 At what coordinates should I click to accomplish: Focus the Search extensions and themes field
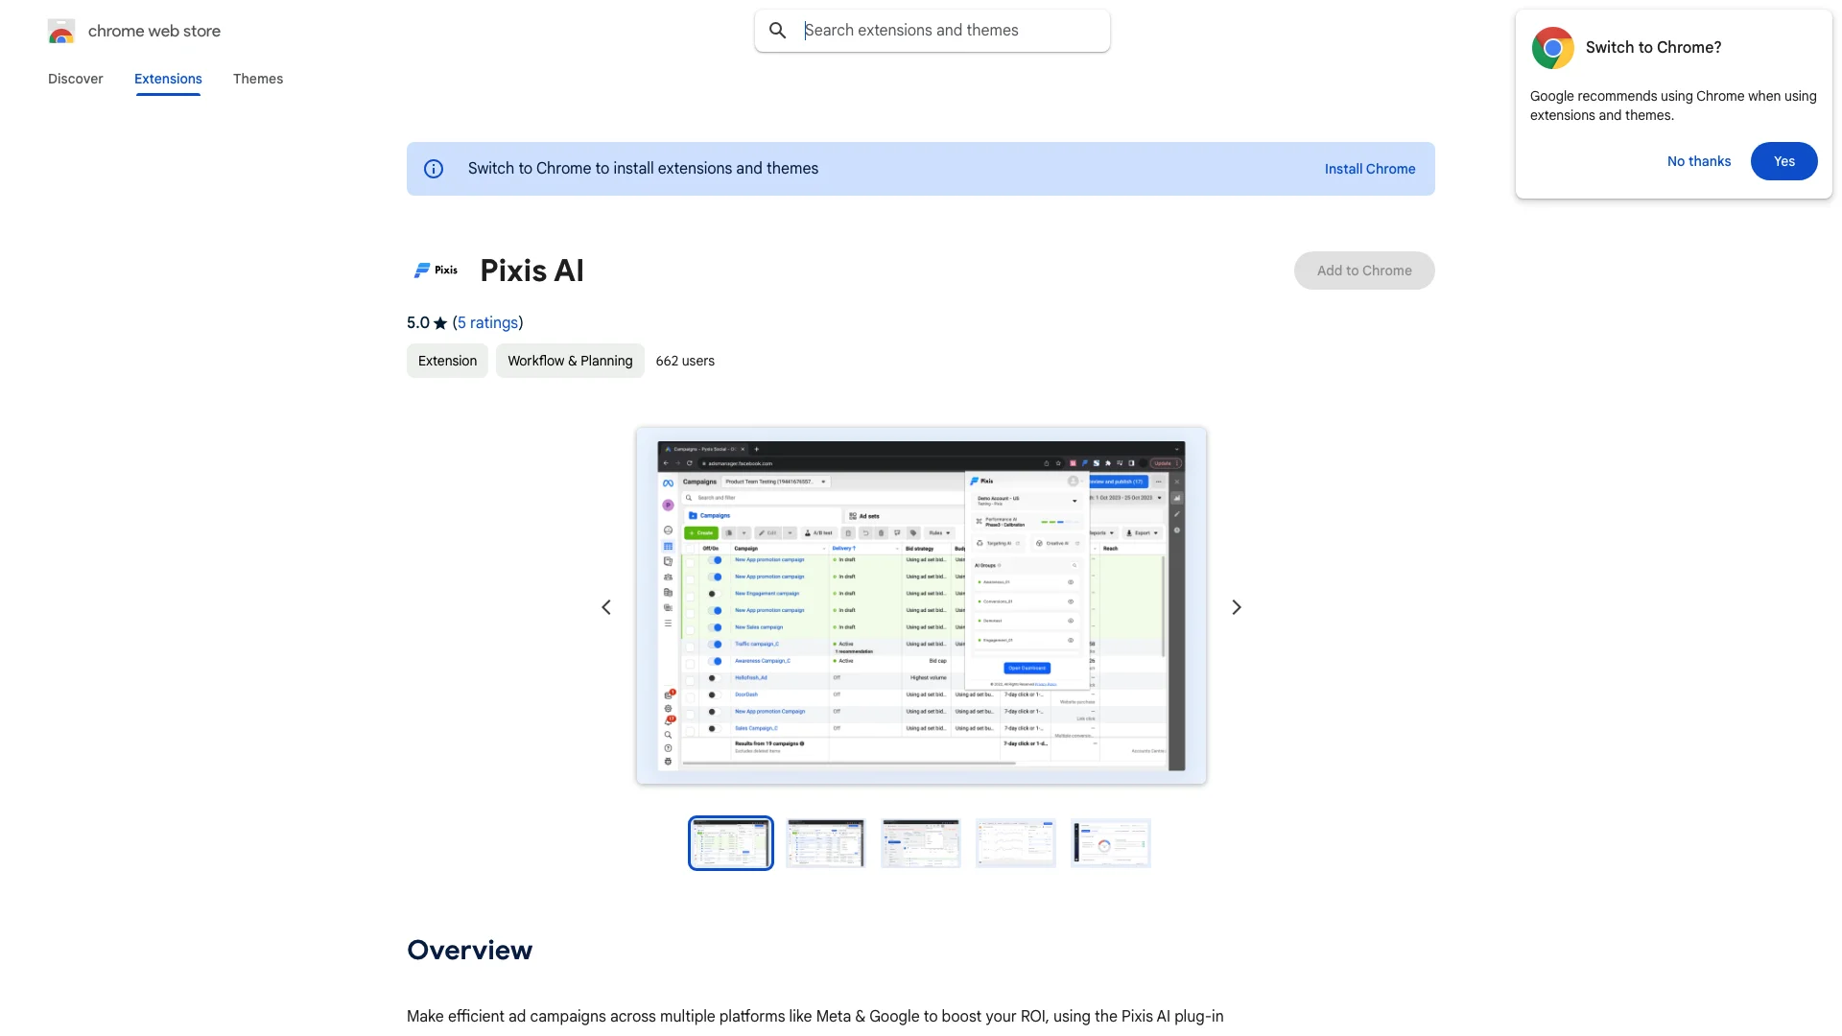tap(933, 31)
